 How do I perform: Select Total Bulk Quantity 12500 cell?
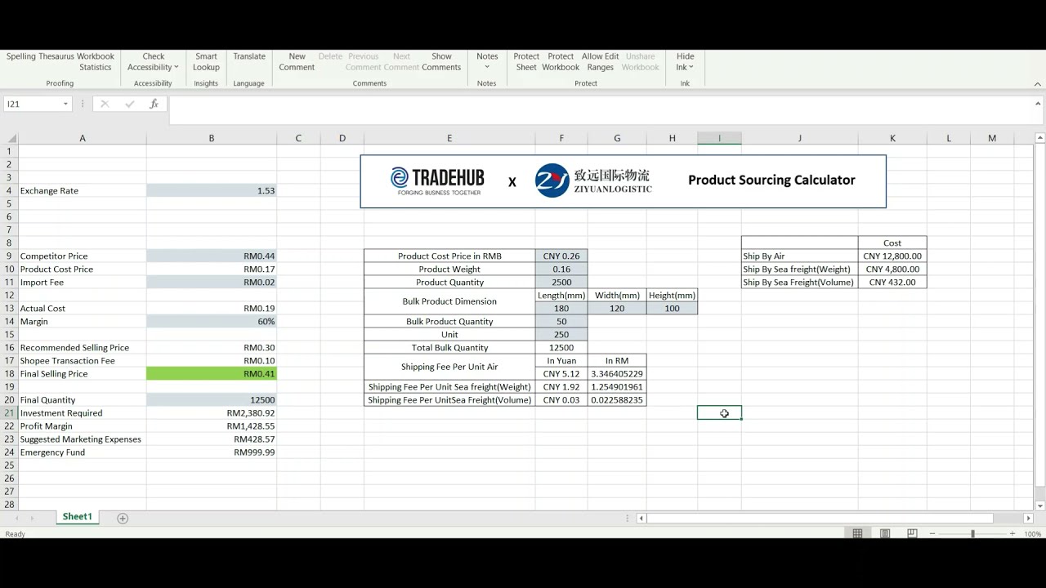(x=561, y=347)
